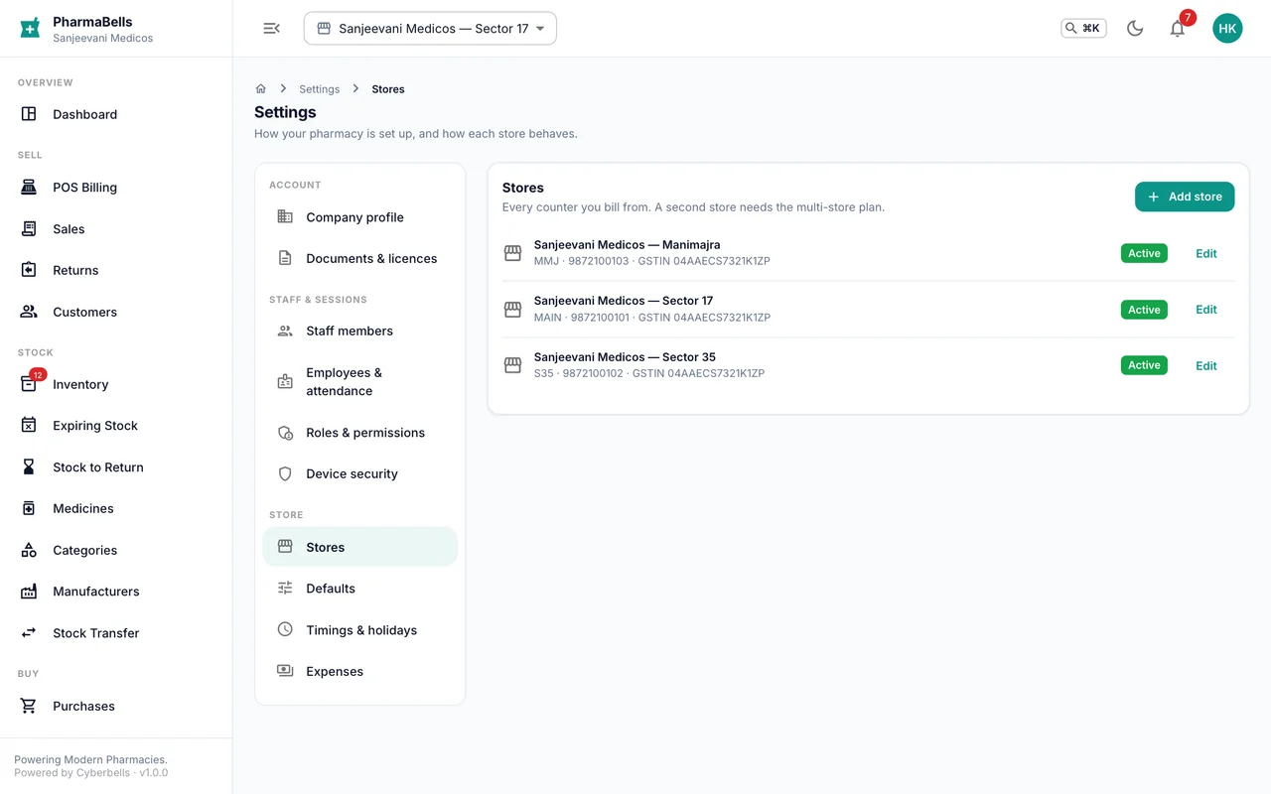Open the Expenses settings section
Viewport: 1271px width, 794px height.
(360, 672)
